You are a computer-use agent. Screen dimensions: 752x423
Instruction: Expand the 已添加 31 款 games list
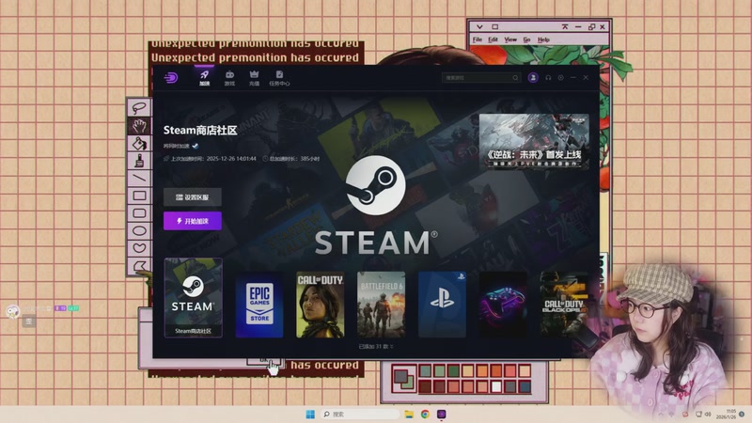376,346
